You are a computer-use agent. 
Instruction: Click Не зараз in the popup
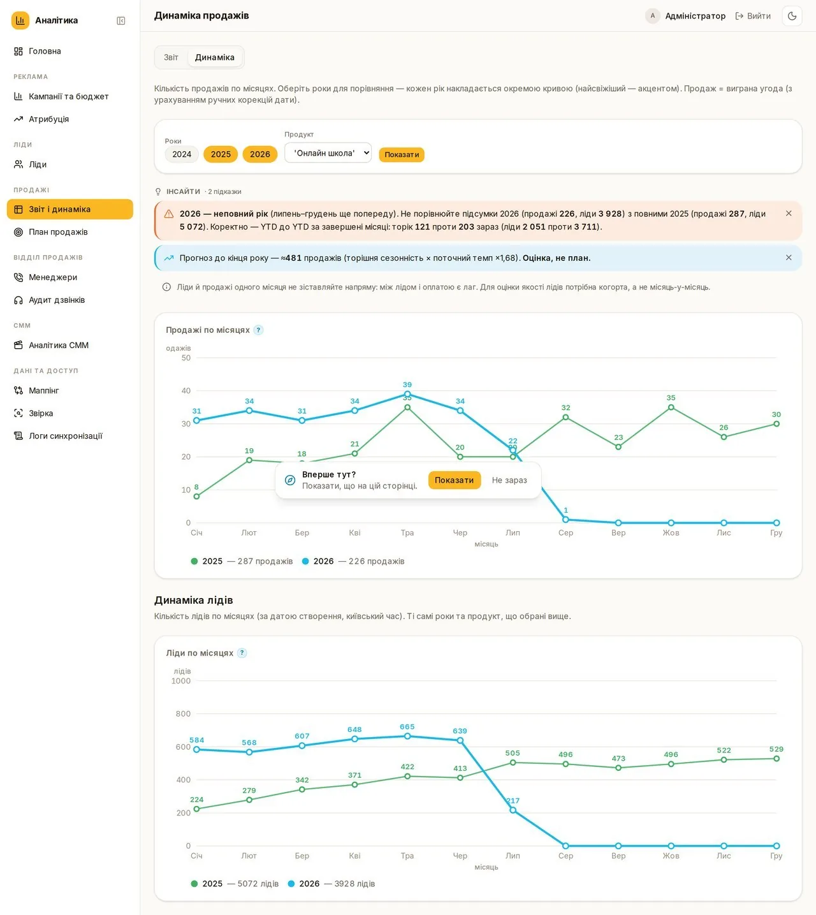point(509,480)
